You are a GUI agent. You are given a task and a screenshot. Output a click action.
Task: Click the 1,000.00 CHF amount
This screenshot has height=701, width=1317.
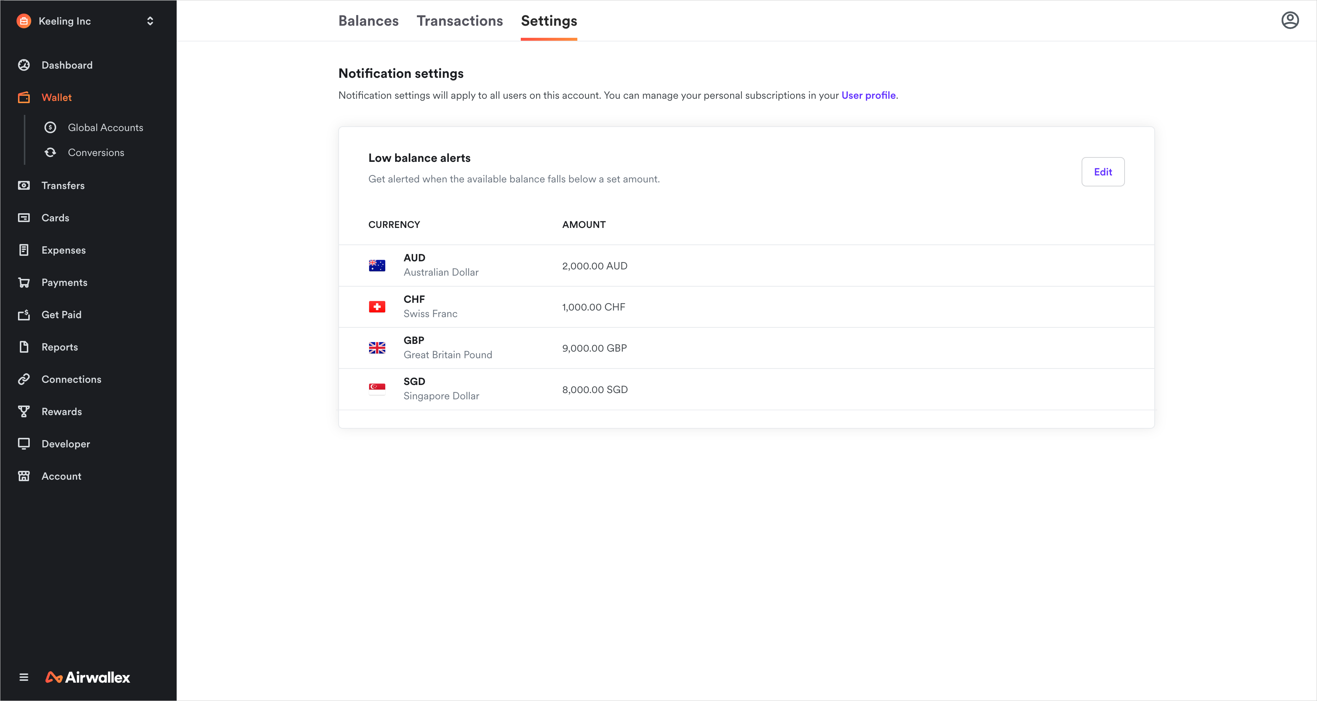(593, 307)
